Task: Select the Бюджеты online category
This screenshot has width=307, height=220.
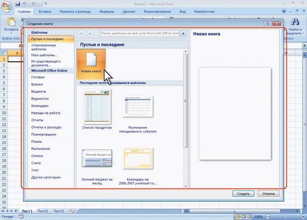Action: coord(39,91)
